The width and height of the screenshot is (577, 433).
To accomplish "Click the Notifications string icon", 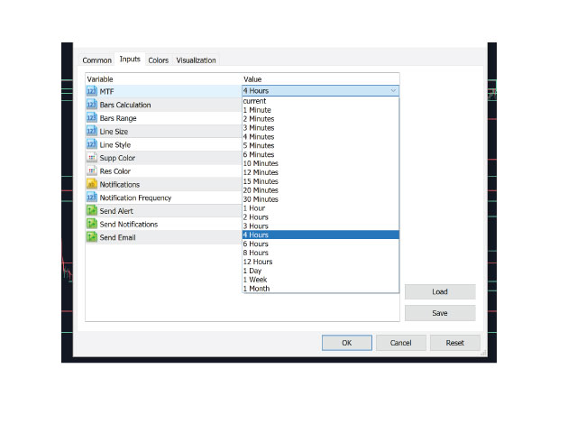I will pyautogui.click(x=92, y=184).
